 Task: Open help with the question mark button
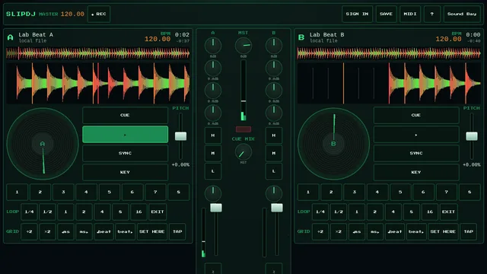pos(431,14)
